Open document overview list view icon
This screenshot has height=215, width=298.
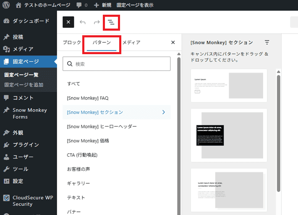tap(111, 22)
